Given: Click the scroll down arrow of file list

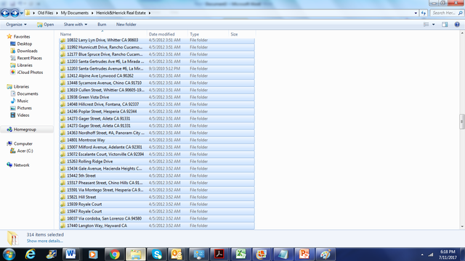Looking at the screenshot, I should [462, 227].
